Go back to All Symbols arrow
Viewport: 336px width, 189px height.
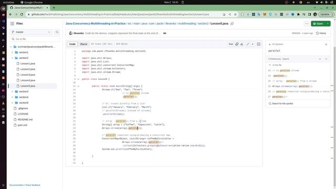[x=269, y=44]
